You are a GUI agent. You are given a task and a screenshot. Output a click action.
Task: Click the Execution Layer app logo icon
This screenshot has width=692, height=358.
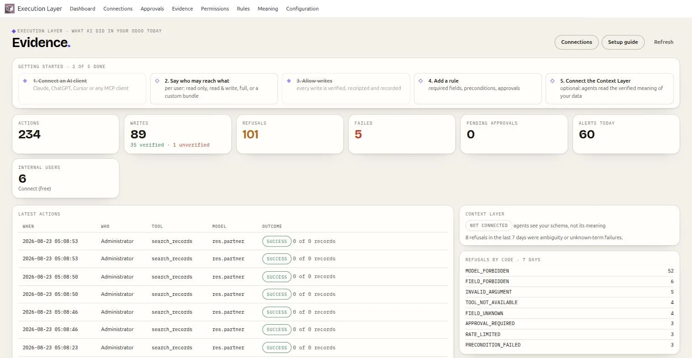point(10,9)
